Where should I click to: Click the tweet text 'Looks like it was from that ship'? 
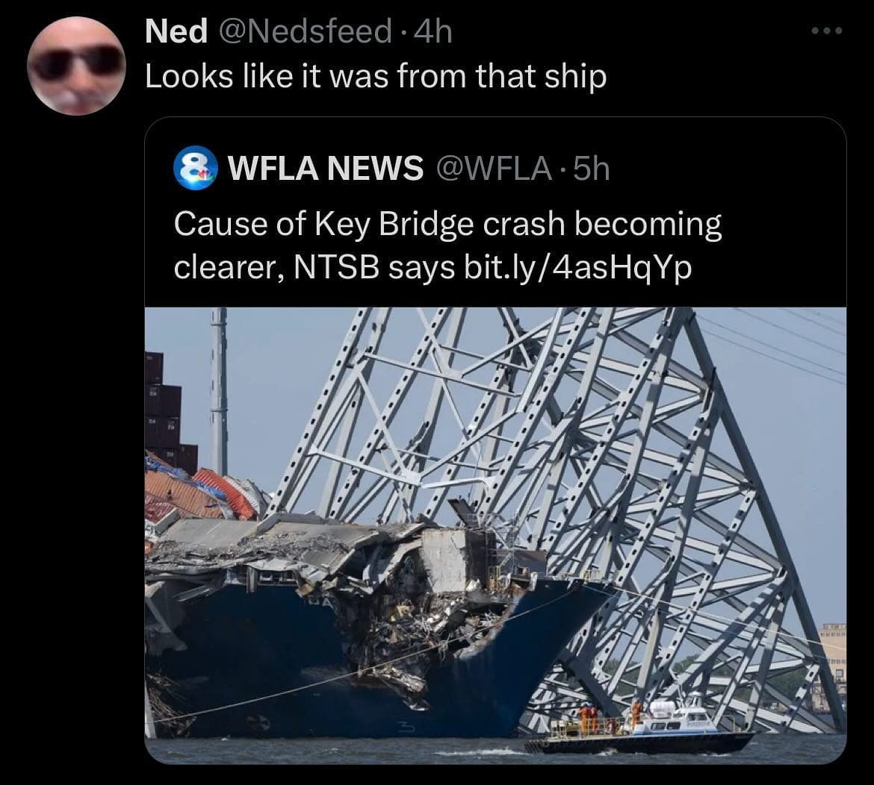coord(376,76)
